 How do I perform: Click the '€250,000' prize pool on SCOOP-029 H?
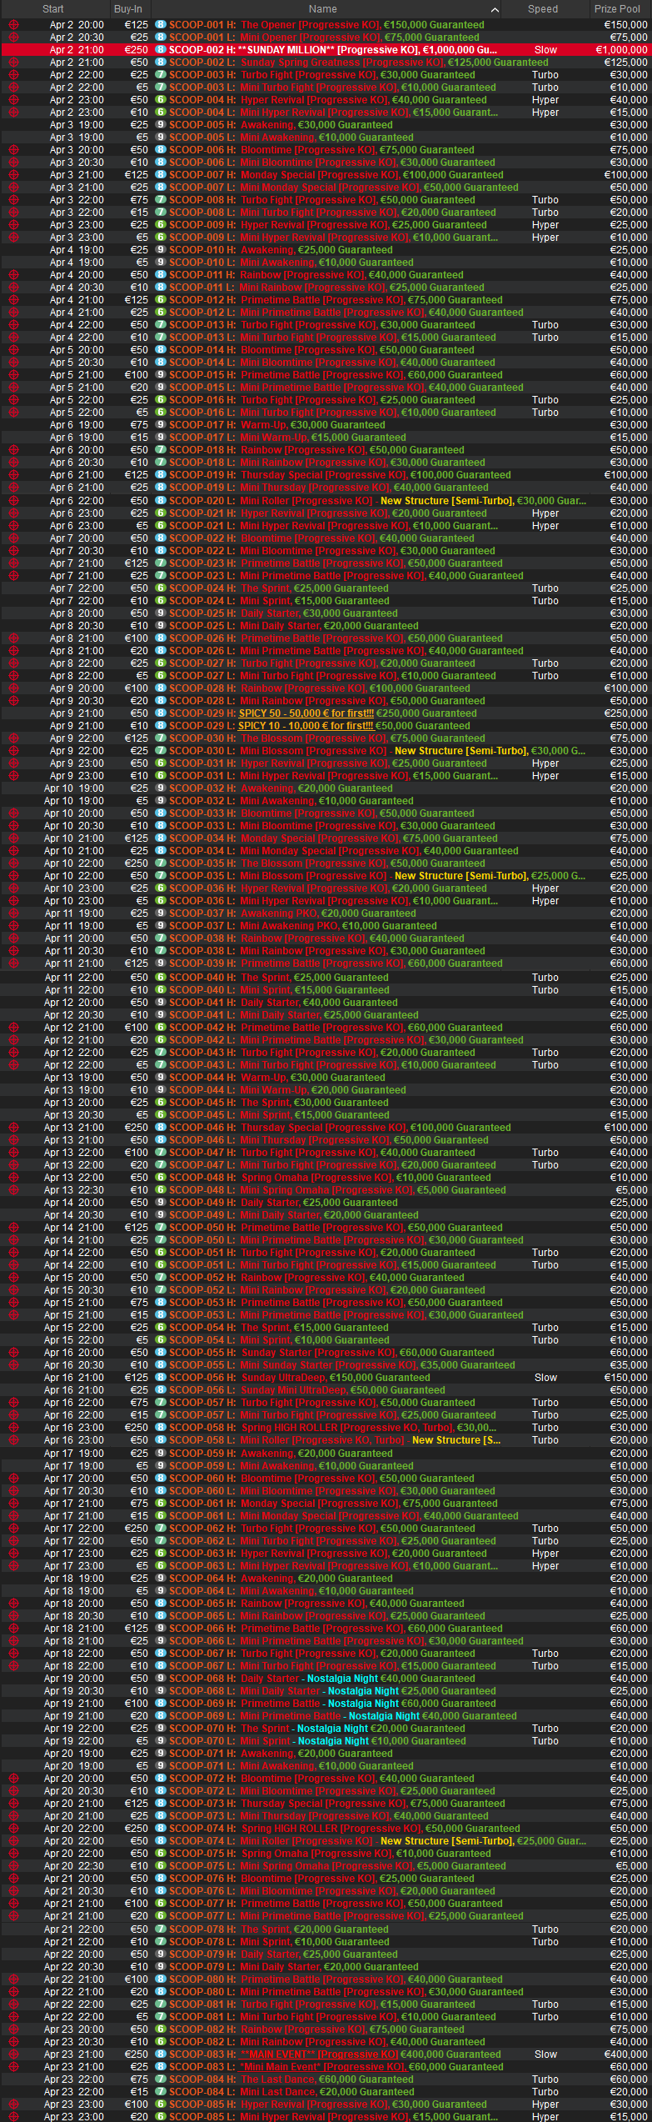point(625,713)
